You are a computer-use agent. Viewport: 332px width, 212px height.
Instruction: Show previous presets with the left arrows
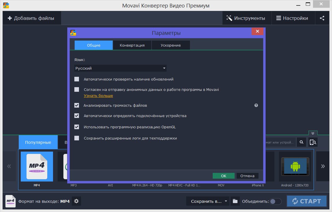9,166
